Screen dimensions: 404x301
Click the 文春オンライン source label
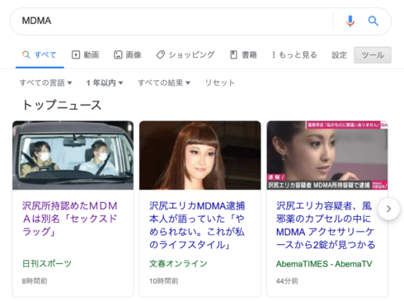pos(178,264)
